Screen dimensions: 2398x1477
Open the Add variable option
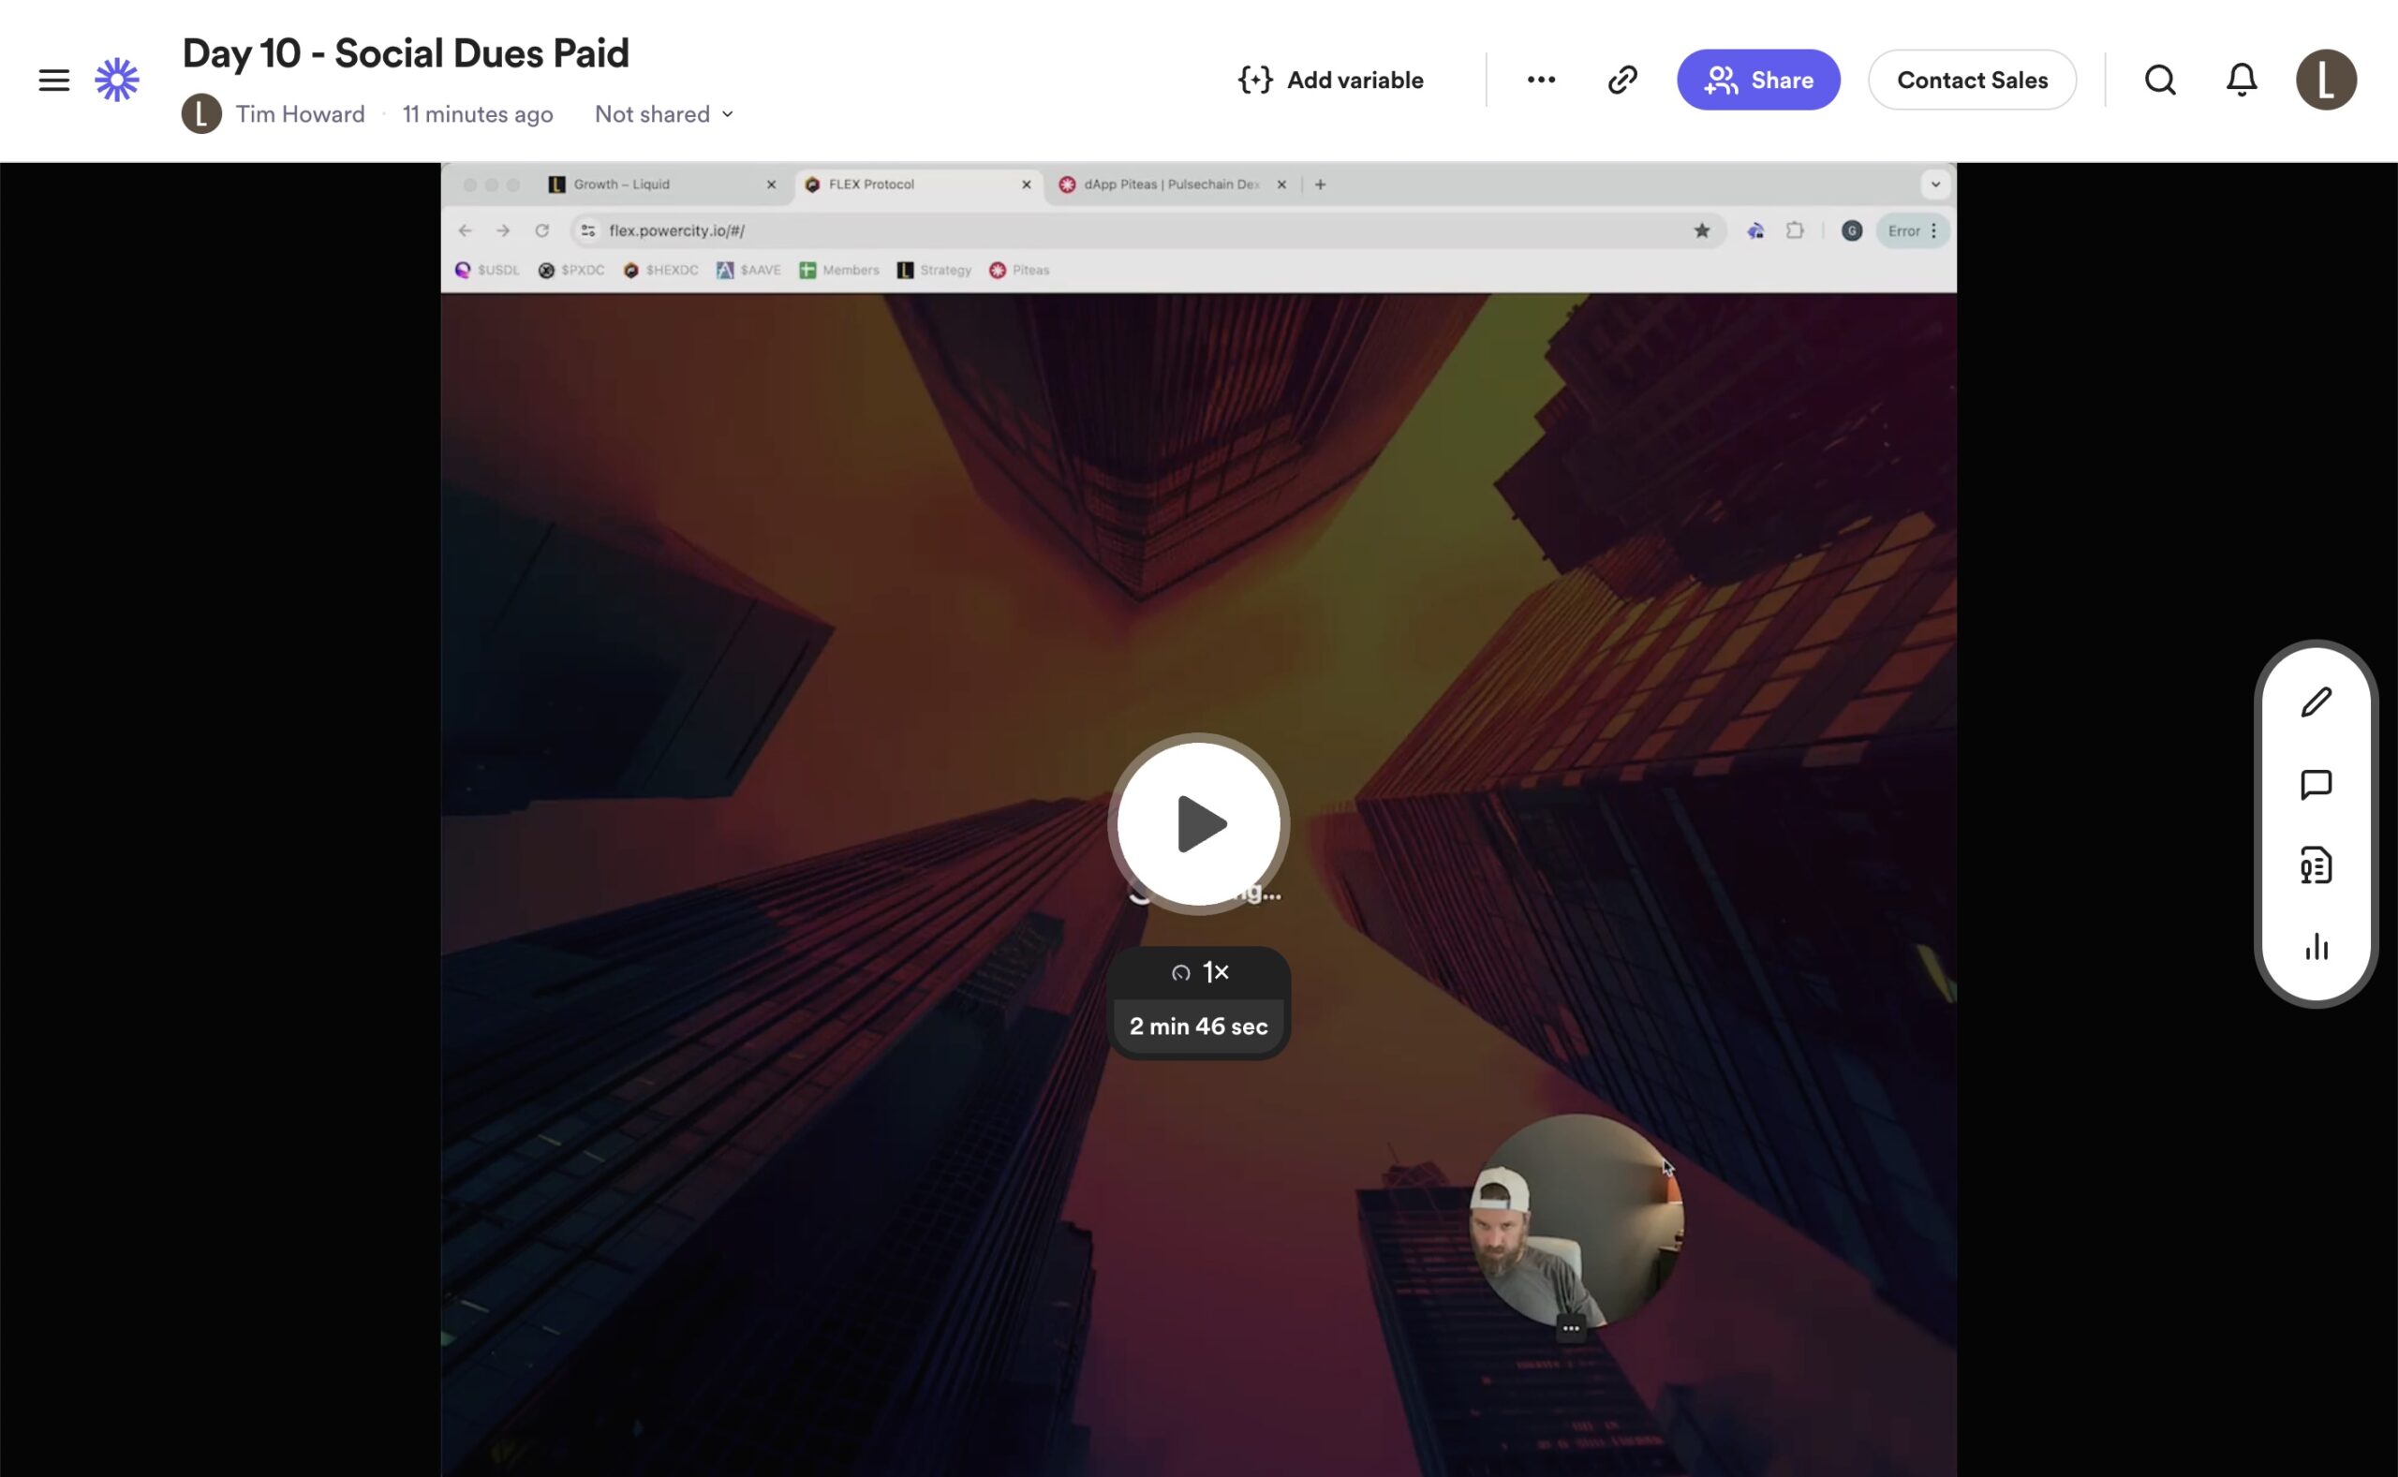(x=1330, y=81)
